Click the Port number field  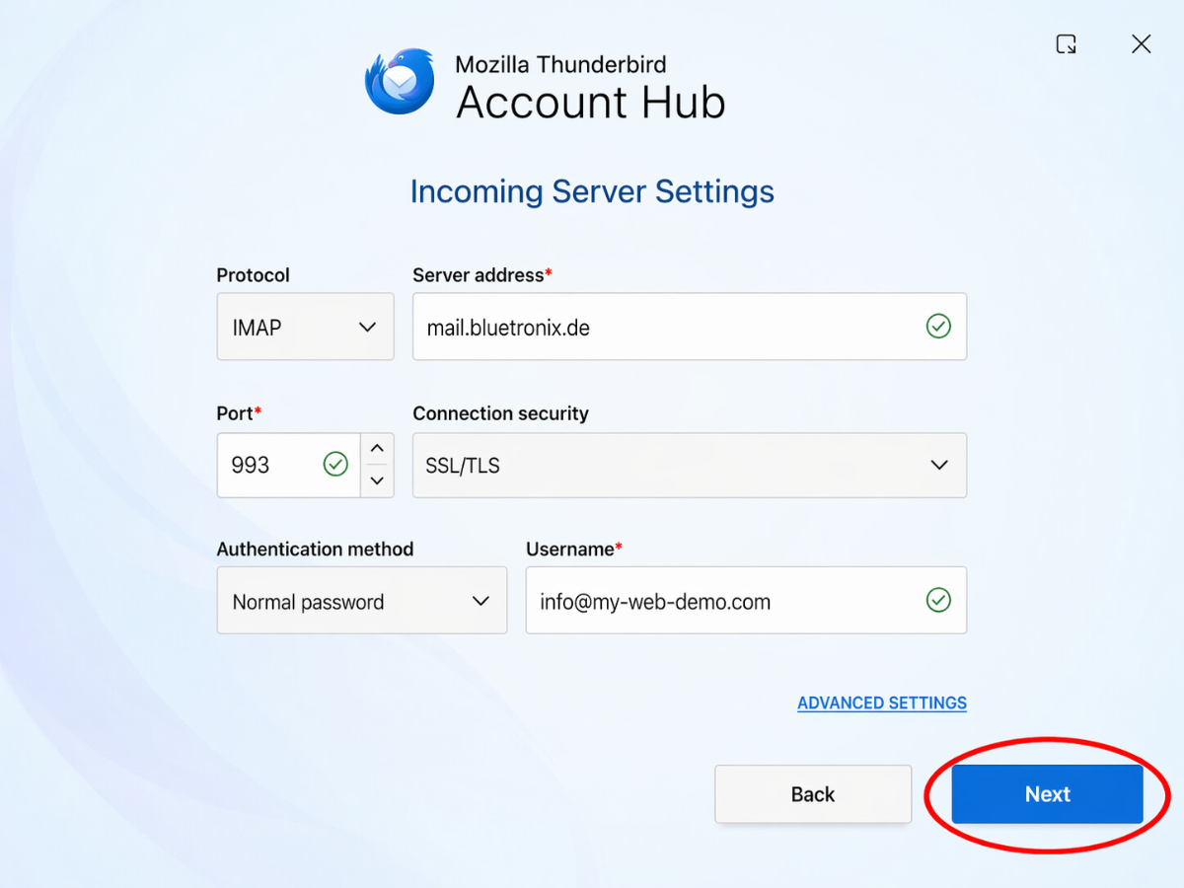coord(289,465)
